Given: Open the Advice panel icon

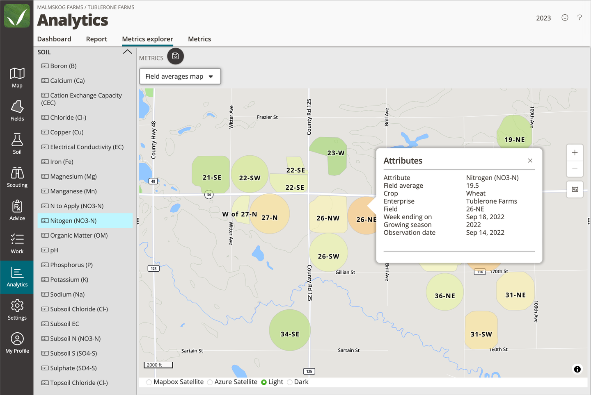Looking at the screenshot, I should pos(17,210).
